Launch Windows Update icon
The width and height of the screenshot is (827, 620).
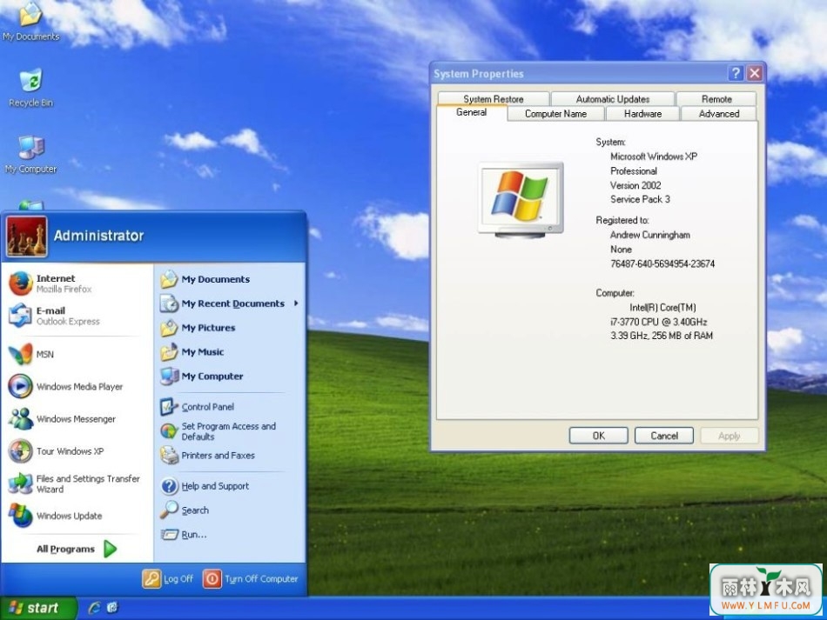click(21, 516)
